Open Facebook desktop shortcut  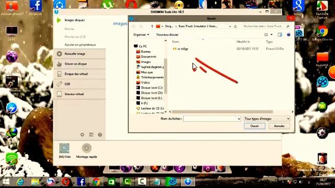point(36,8)
